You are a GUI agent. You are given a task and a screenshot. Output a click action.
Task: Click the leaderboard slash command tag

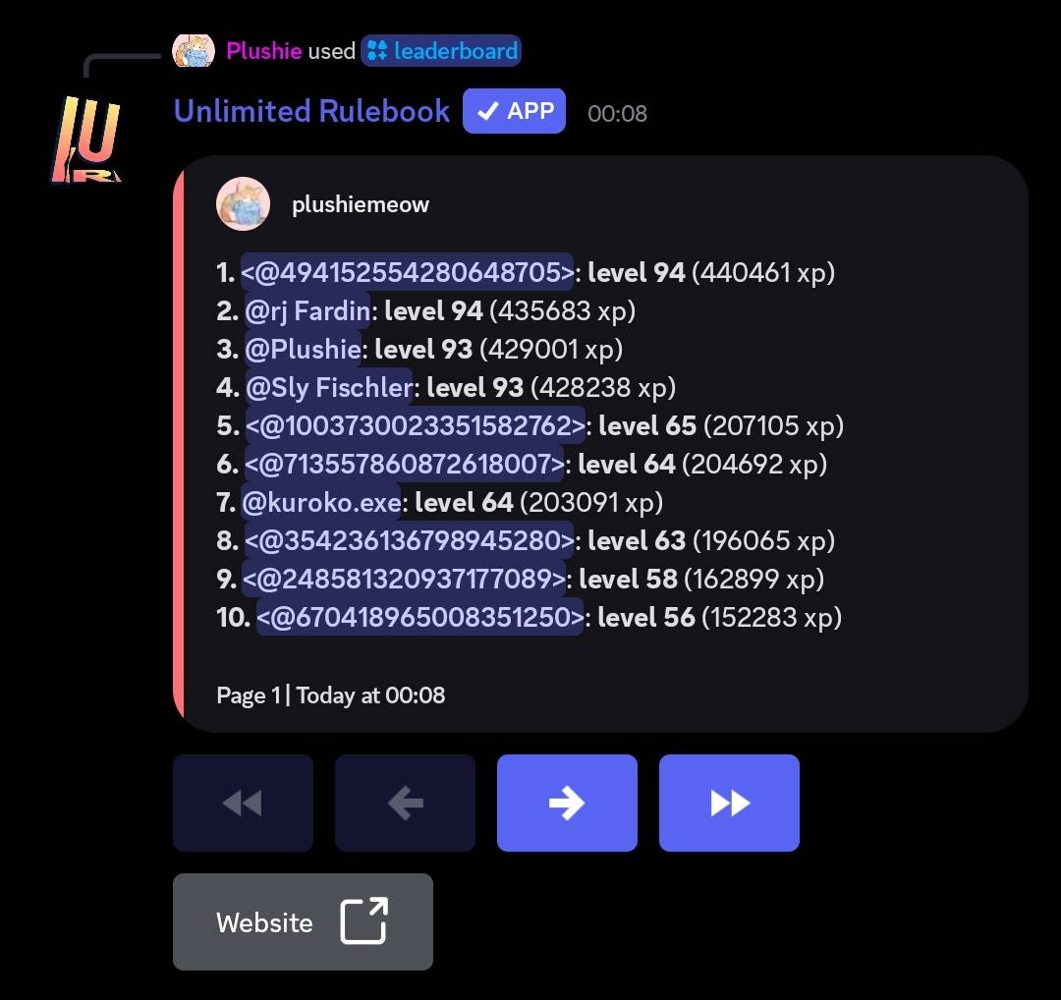[441, 51]
